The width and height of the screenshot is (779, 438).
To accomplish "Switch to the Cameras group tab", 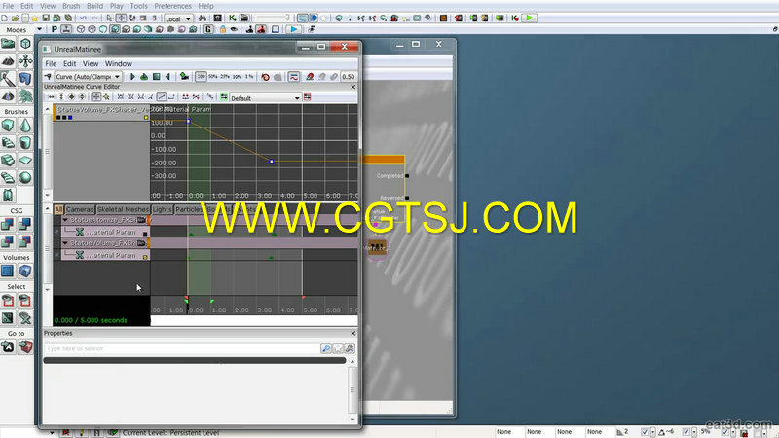I will point(80,209).
